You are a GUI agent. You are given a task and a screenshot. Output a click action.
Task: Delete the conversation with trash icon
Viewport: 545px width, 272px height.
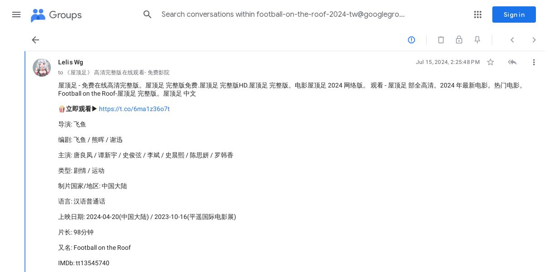pyautogui.click(x=441, y=40)
